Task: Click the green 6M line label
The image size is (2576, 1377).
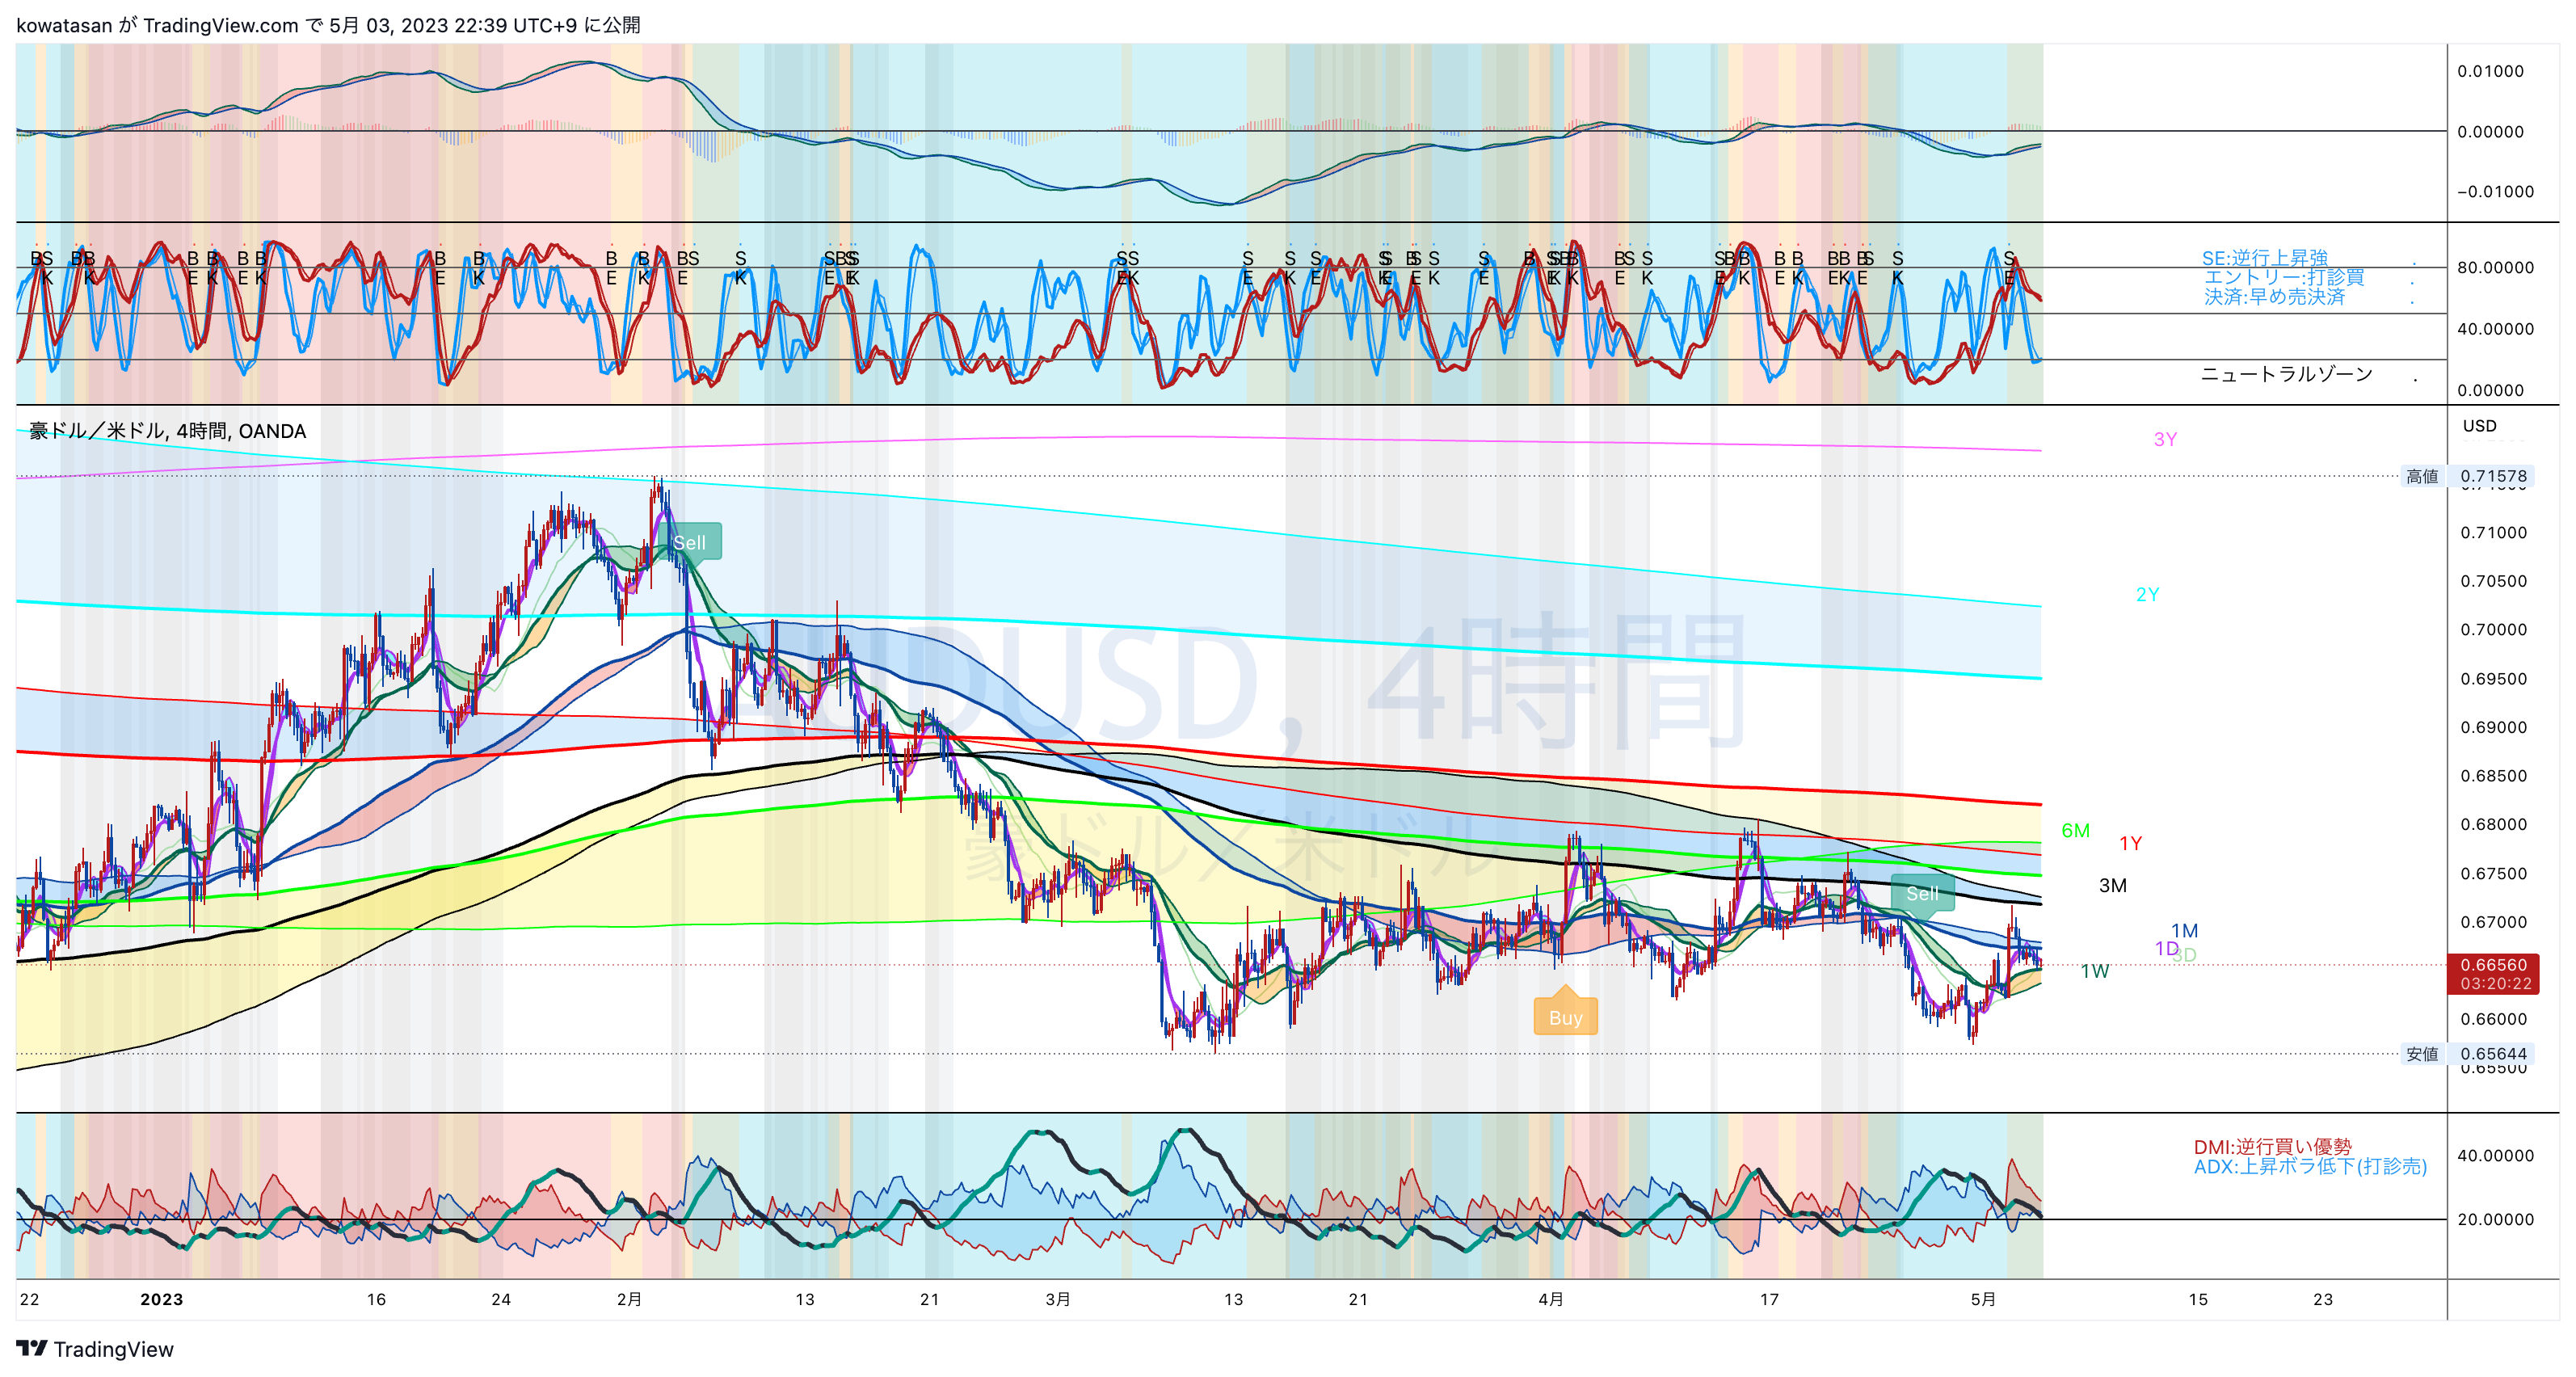Action: [2076, 830]
